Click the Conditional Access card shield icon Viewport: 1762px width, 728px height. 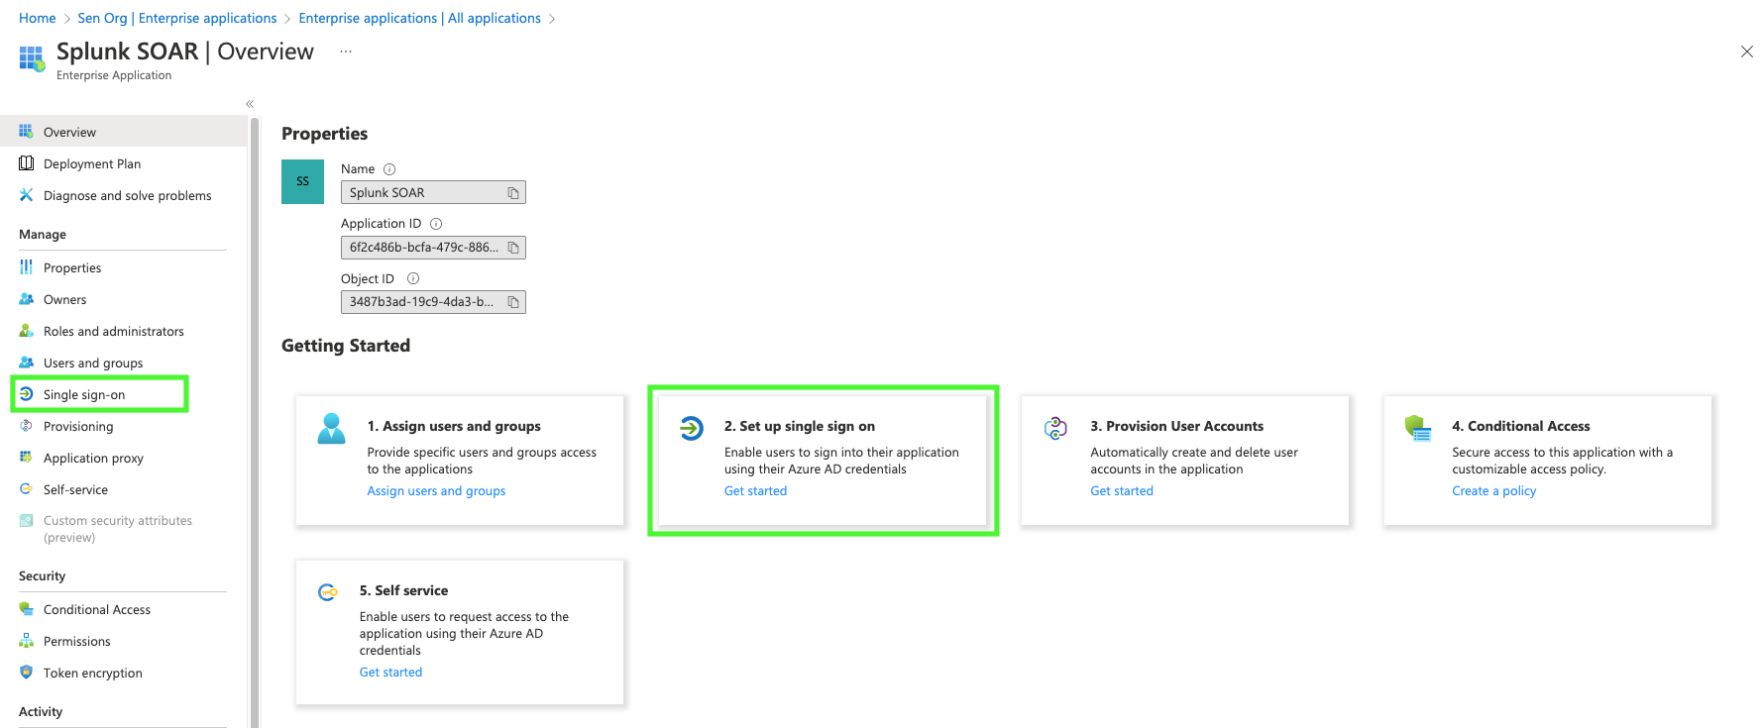[1418, 428]
